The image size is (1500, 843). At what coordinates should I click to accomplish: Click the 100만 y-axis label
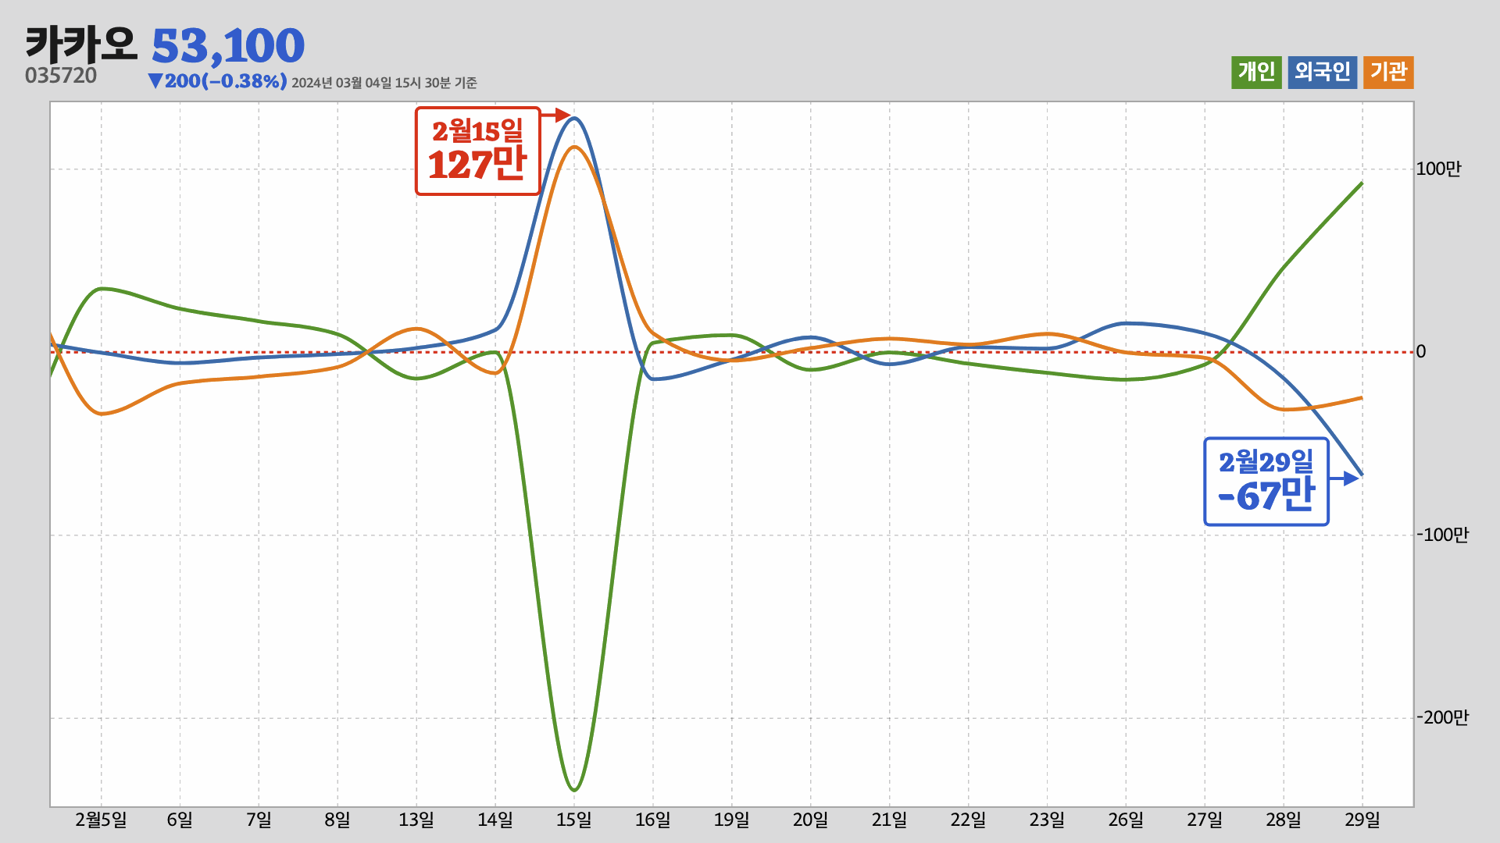(1438, 169)
